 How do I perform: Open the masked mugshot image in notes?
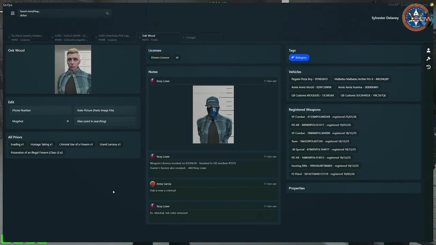pos(213,114)
